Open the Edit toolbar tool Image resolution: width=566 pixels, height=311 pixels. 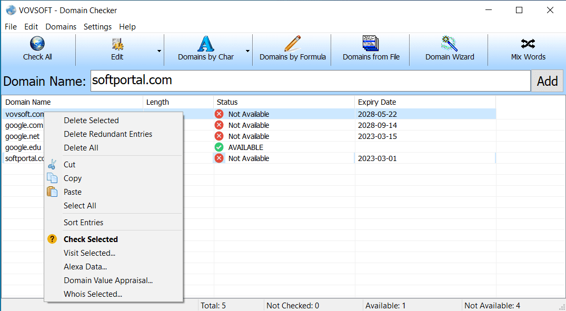click(117, 50)
